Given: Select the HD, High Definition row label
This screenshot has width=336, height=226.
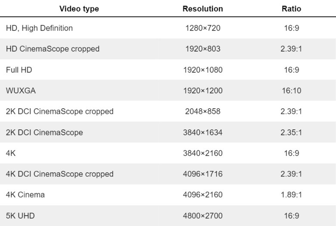Looking at the screenshot, I should (x=39, y=28).
